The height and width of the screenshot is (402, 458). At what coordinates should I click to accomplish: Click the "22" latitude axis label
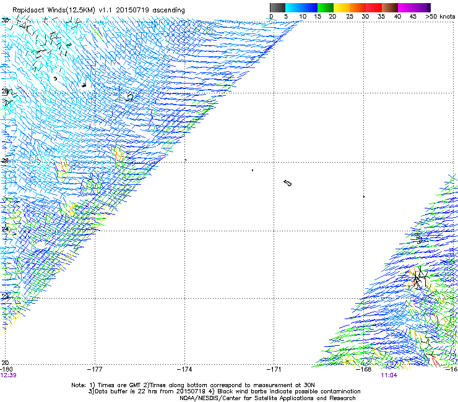pyautogui.click(x=5, y=296)
